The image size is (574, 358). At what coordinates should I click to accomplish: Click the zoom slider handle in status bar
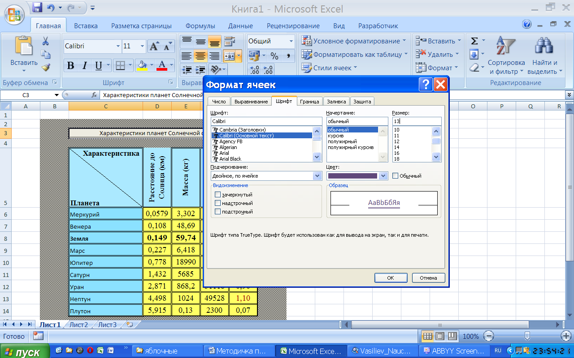click(x=527, y=336)
